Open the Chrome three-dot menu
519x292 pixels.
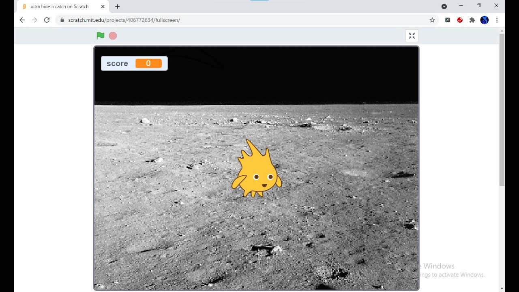coord(497,20)
